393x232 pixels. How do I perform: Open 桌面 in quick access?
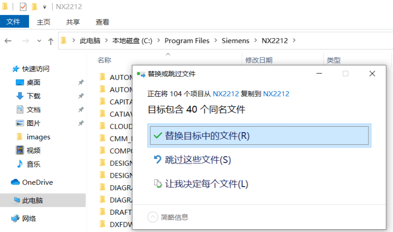click(33, 82)
